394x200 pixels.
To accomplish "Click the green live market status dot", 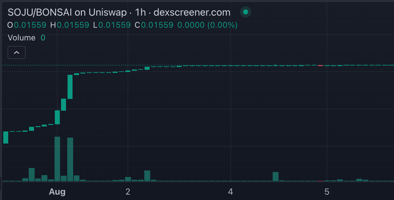I will (246, 12).
